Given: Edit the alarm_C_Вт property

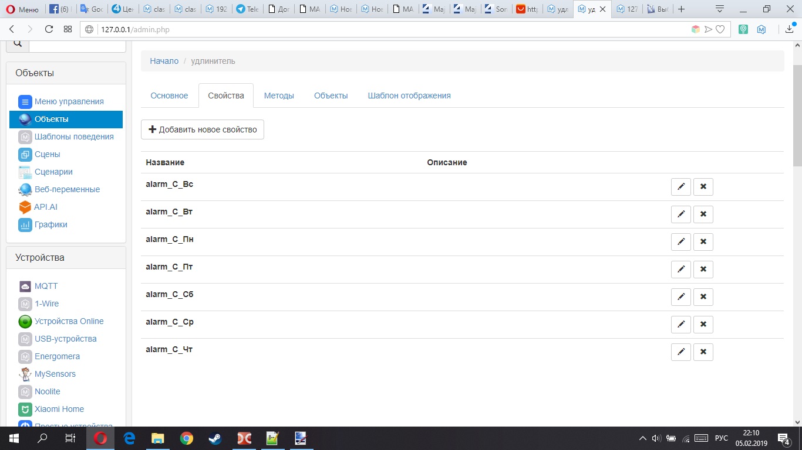Looking at the screenshot, I should point(681,214).
